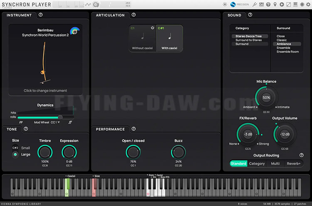
Task: Click the automation curve icon in header
Action: (x=88, y=5)
